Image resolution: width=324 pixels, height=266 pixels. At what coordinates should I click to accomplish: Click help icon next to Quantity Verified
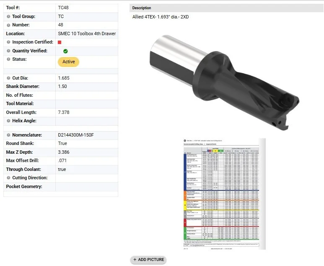tap(8, 51)
